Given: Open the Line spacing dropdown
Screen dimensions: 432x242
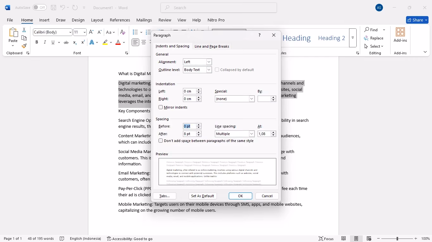Looking at the screenshot, I should point(252,134).
